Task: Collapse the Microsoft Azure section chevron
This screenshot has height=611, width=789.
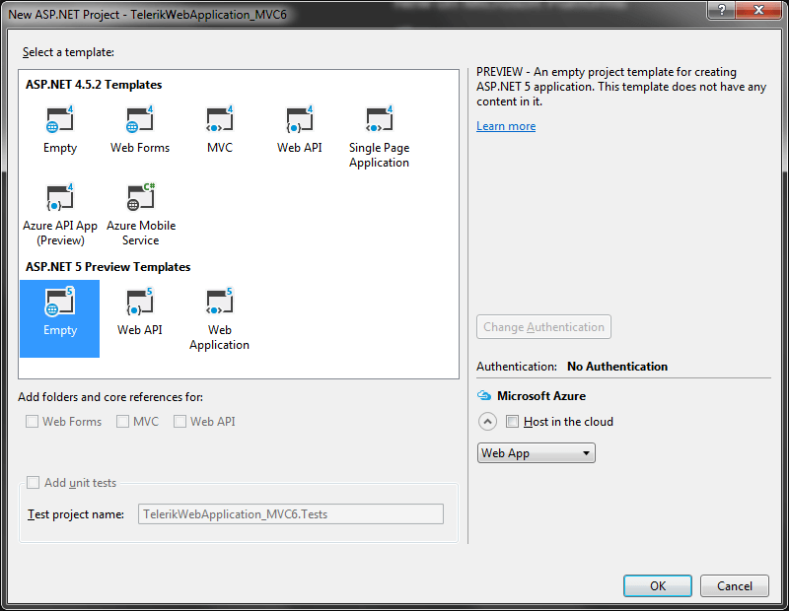Action: tap(487, 422)
